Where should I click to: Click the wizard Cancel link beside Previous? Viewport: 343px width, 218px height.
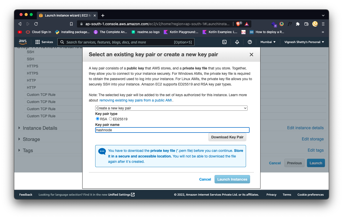click(275, 163)
